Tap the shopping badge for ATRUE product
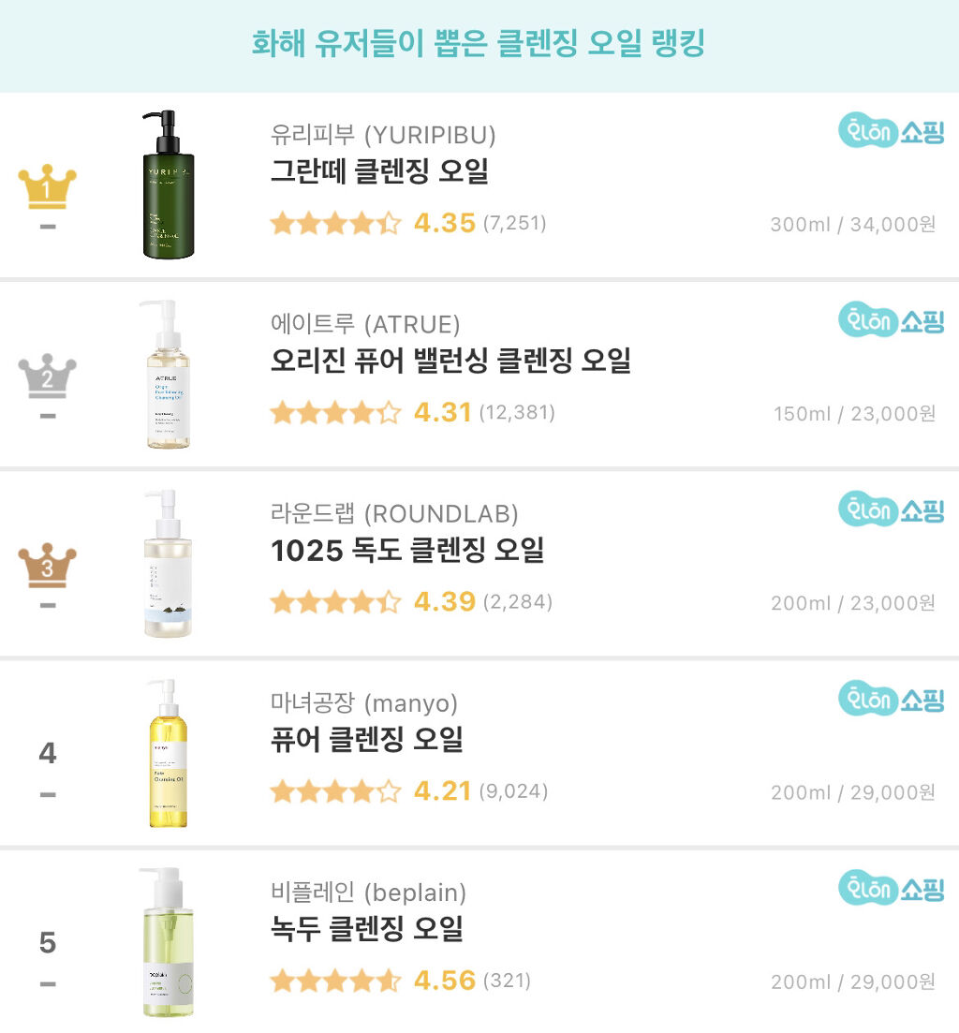The width and height of the screenshot is (959, 1033). coord(891,321)
